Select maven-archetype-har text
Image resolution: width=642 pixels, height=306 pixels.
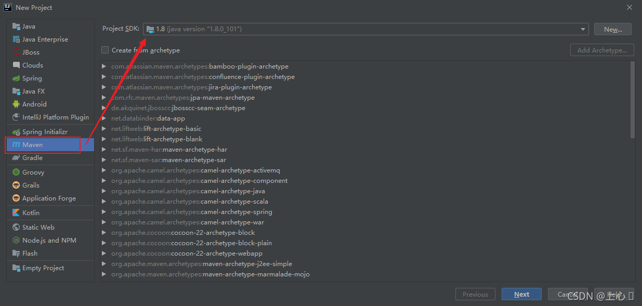click(195, 149)
